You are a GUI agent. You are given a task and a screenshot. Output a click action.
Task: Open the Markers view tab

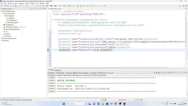pos(51,73)
